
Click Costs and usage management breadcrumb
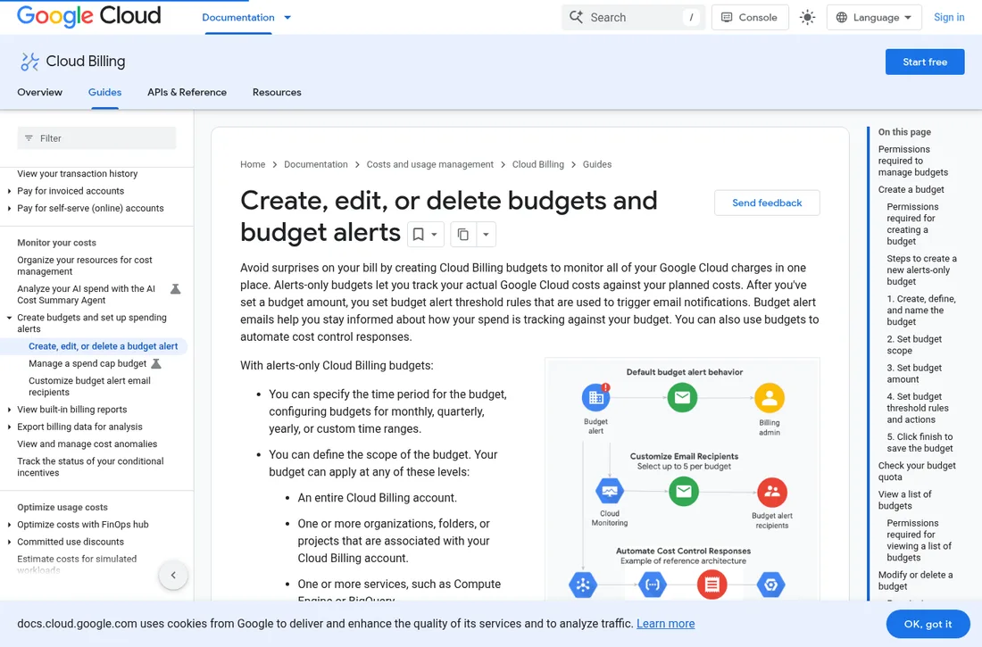429,165
